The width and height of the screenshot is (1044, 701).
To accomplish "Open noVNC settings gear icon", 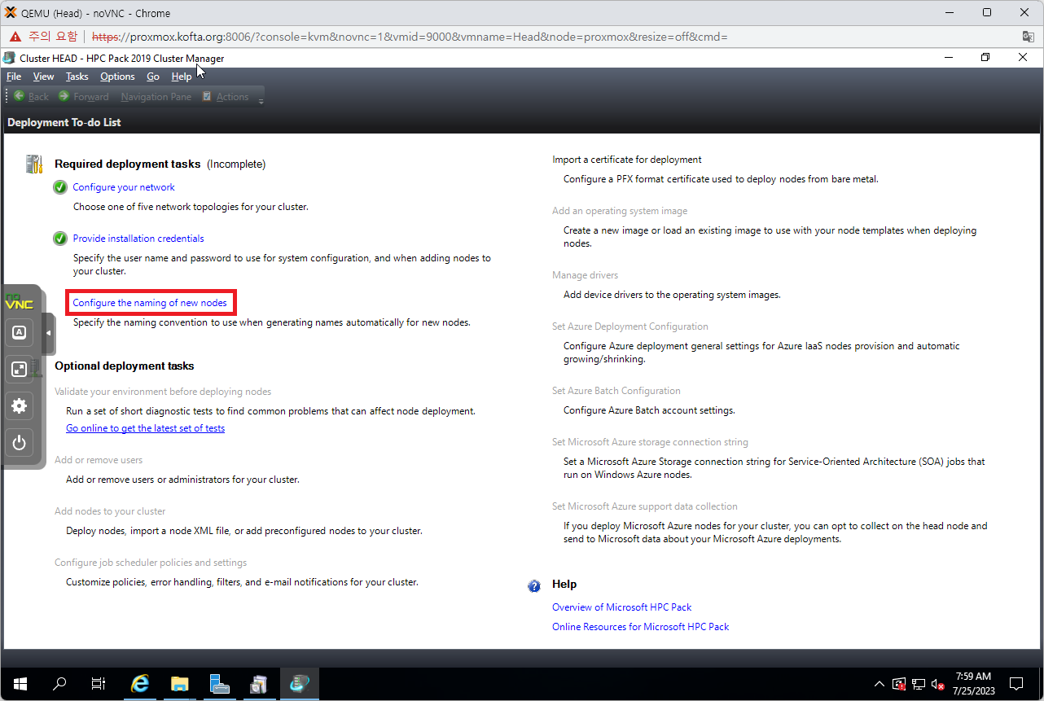I will (20, 405).
